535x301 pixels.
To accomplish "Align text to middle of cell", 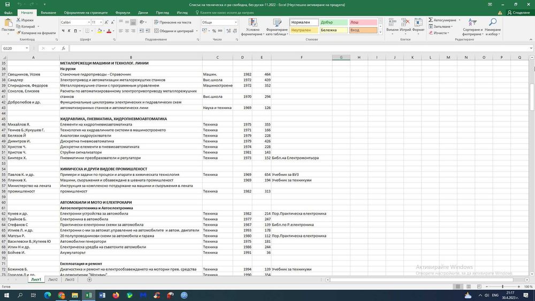I will [x=127, y=22].
